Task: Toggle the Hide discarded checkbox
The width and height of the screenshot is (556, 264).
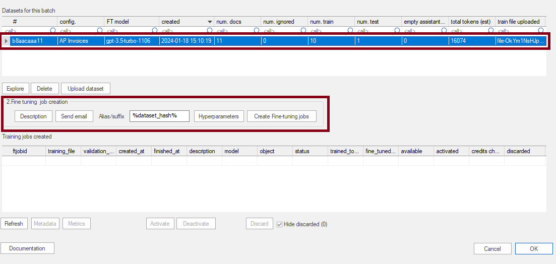Action: (280, 224)
